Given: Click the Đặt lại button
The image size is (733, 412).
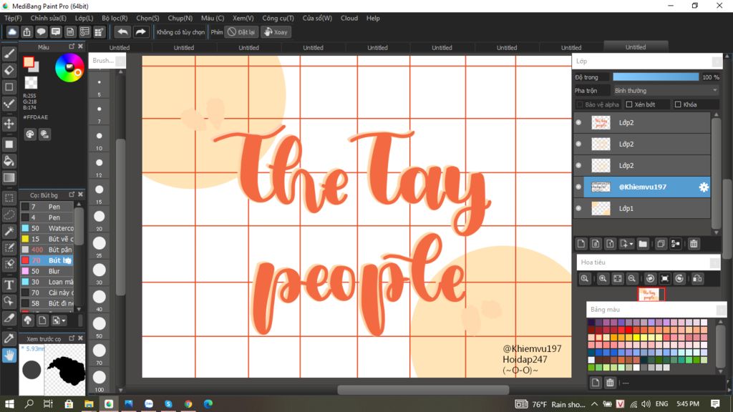Looking at the screenshot, I should click(x=241, y=31).
